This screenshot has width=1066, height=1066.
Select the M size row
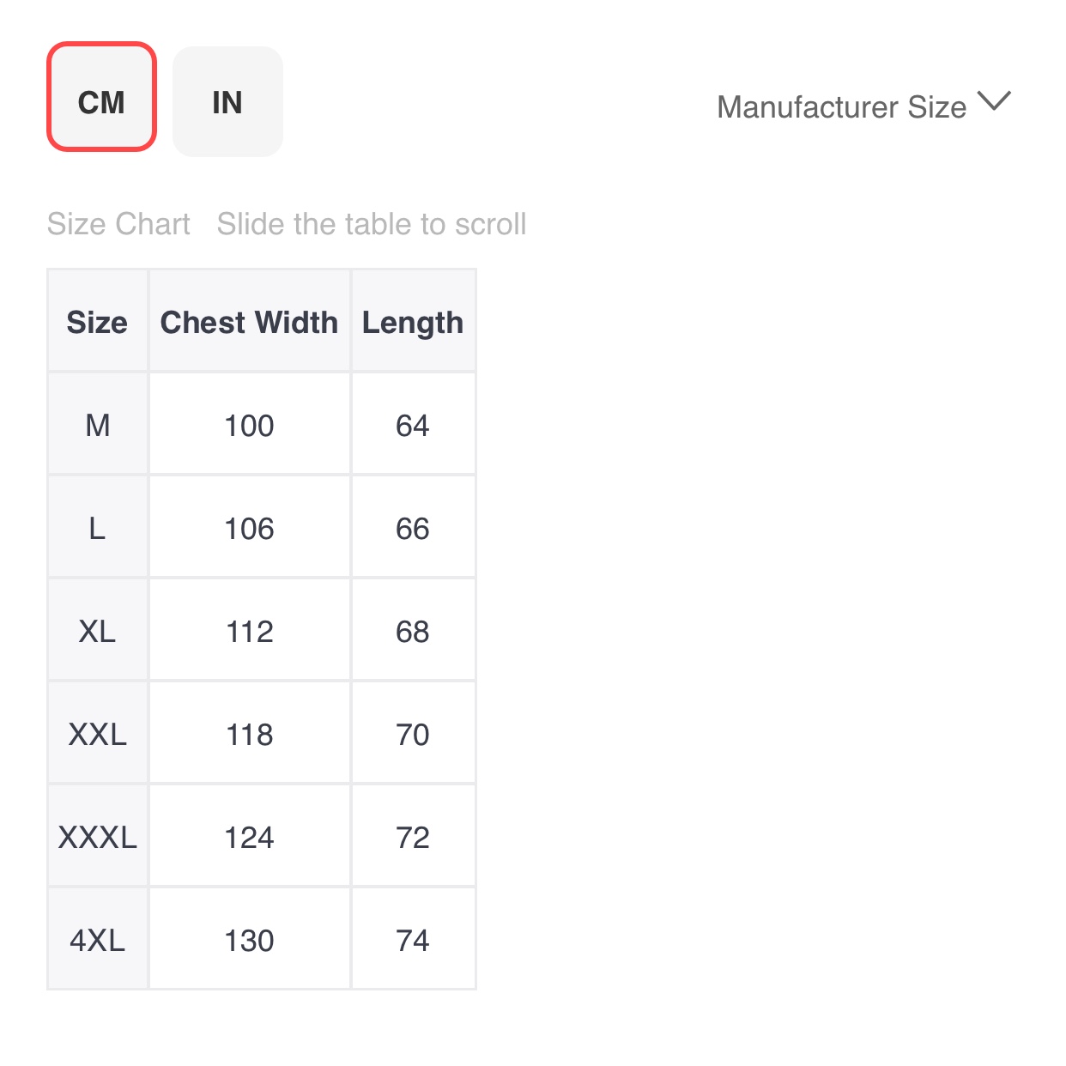coord(98,425)
